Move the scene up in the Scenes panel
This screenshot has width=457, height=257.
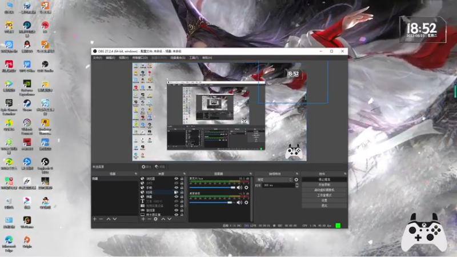[109, 219]
